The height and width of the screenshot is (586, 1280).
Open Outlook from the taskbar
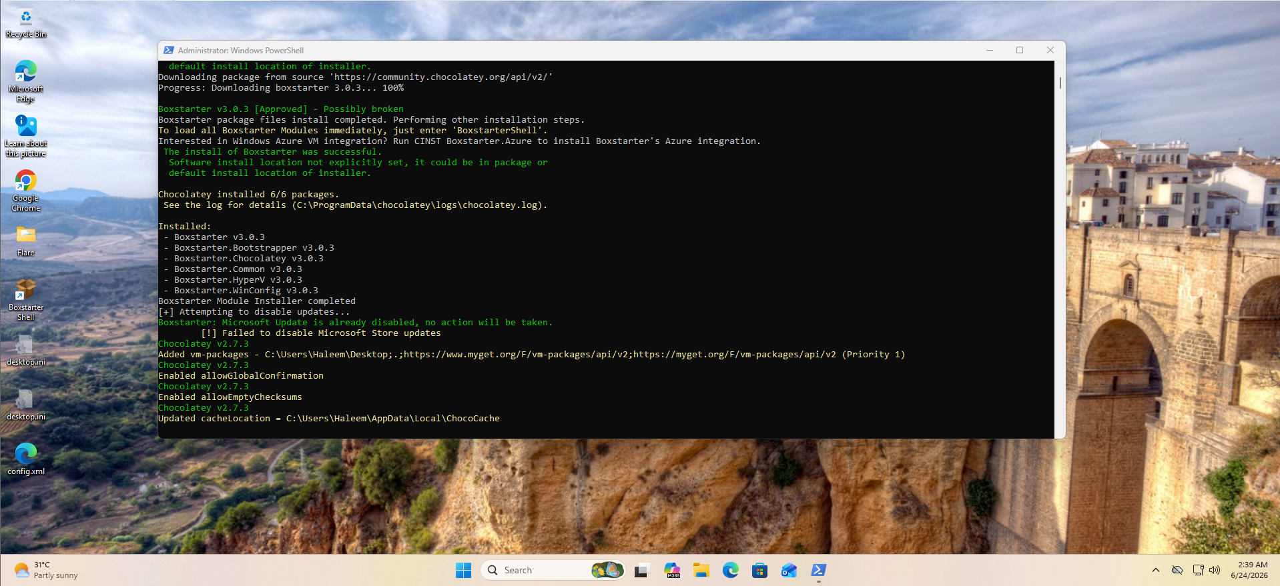[x=789, y=570]
